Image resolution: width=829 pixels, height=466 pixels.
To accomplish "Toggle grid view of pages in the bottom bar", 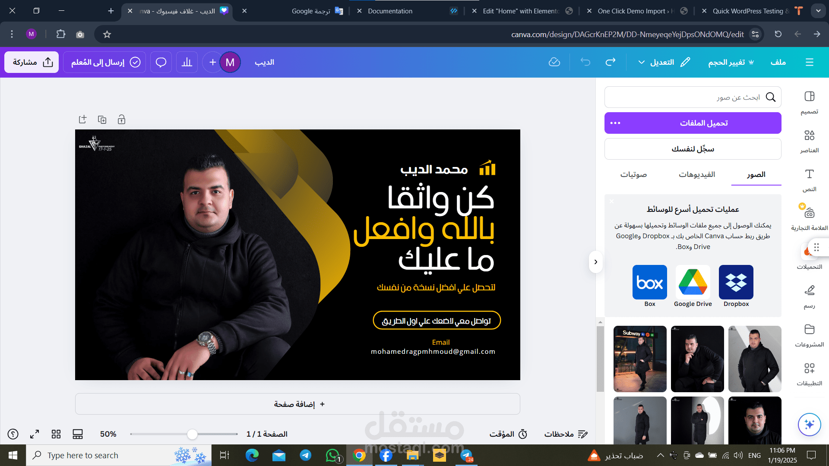I will coord(56,434).
